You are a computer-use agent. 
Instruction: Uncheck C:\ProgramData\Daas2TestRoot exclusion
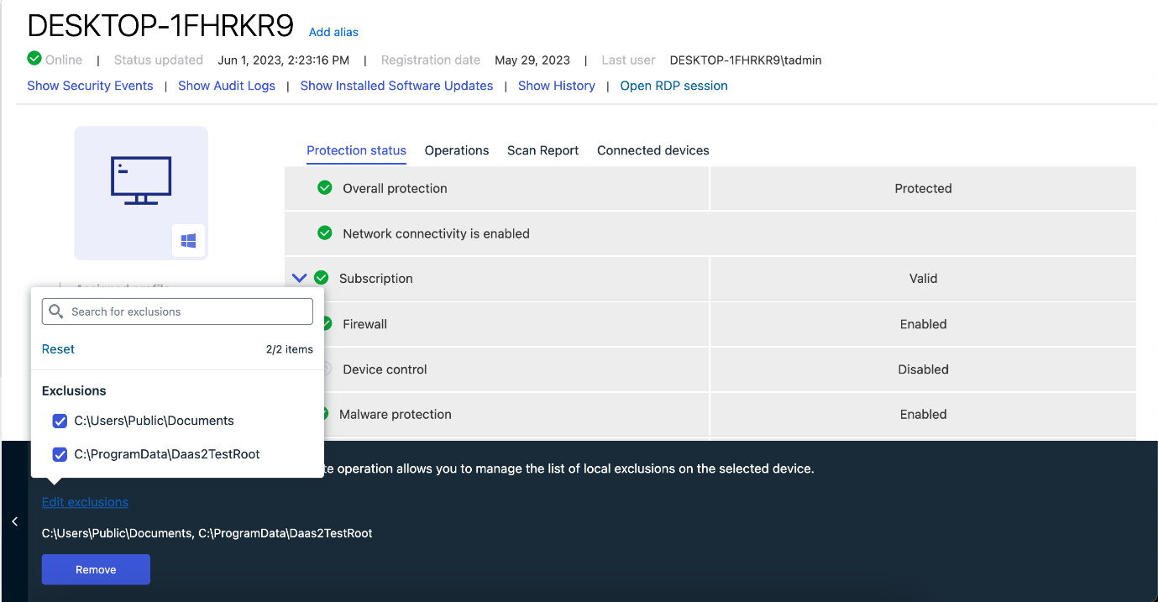[x=60, y=454]
